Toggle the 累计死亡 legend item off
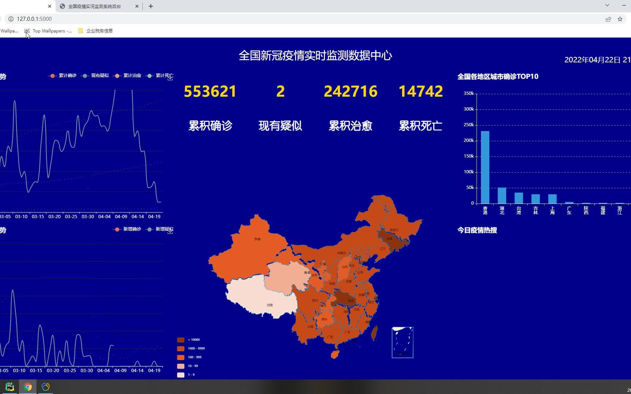Viewport: 631px width, 394px height. coord(160,76)
